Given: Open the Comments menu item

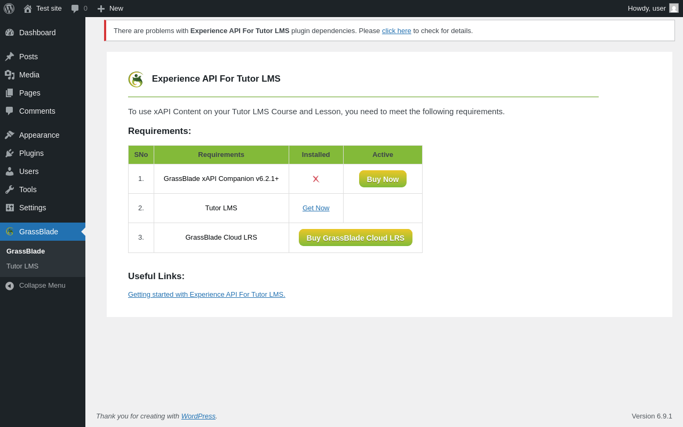Looking at the screenshot, I should (43, 111).
